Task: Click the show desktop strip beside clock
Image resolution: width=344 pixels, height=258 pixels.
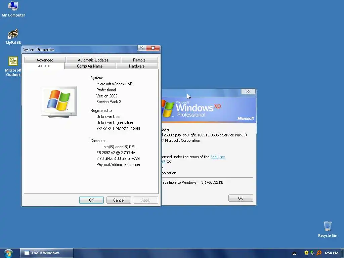Action: point(342,253)
